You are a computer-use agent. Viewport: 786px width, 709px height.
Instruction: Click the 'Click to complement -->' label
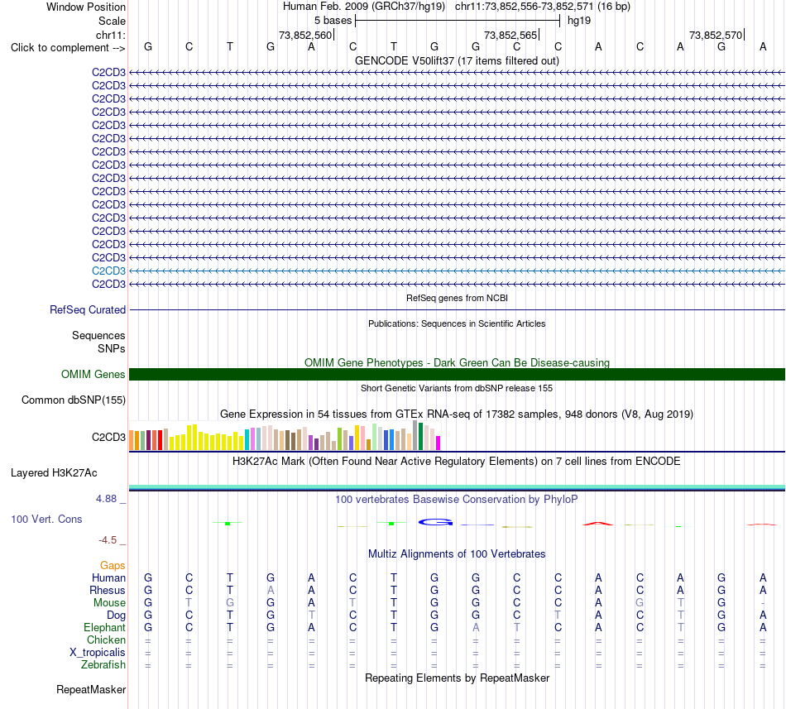[x=68, y=48]
